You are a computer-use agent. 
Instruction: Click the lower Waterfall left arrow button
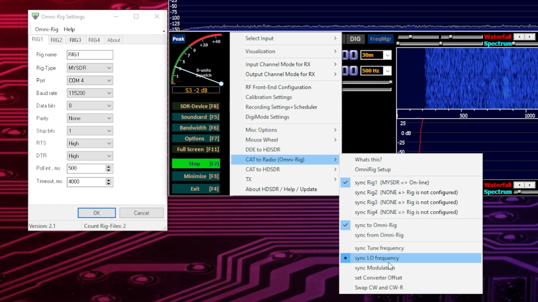[519, 185]
